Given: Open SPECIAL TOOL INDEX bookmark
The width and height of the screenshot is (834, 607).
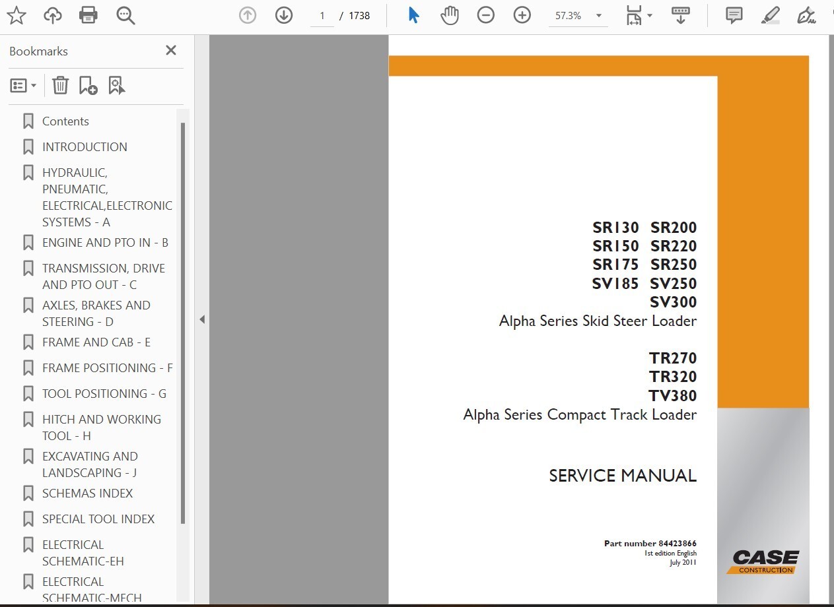Looking at the screenshot, I should tap(98, 519).
